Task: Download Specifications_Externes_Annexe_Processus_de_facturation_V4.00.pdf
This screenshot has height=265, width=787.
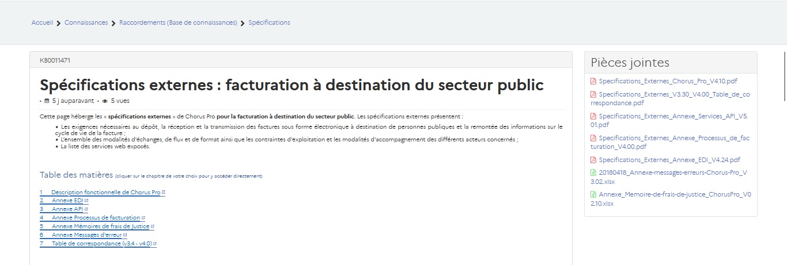Action: click(671, 142)
